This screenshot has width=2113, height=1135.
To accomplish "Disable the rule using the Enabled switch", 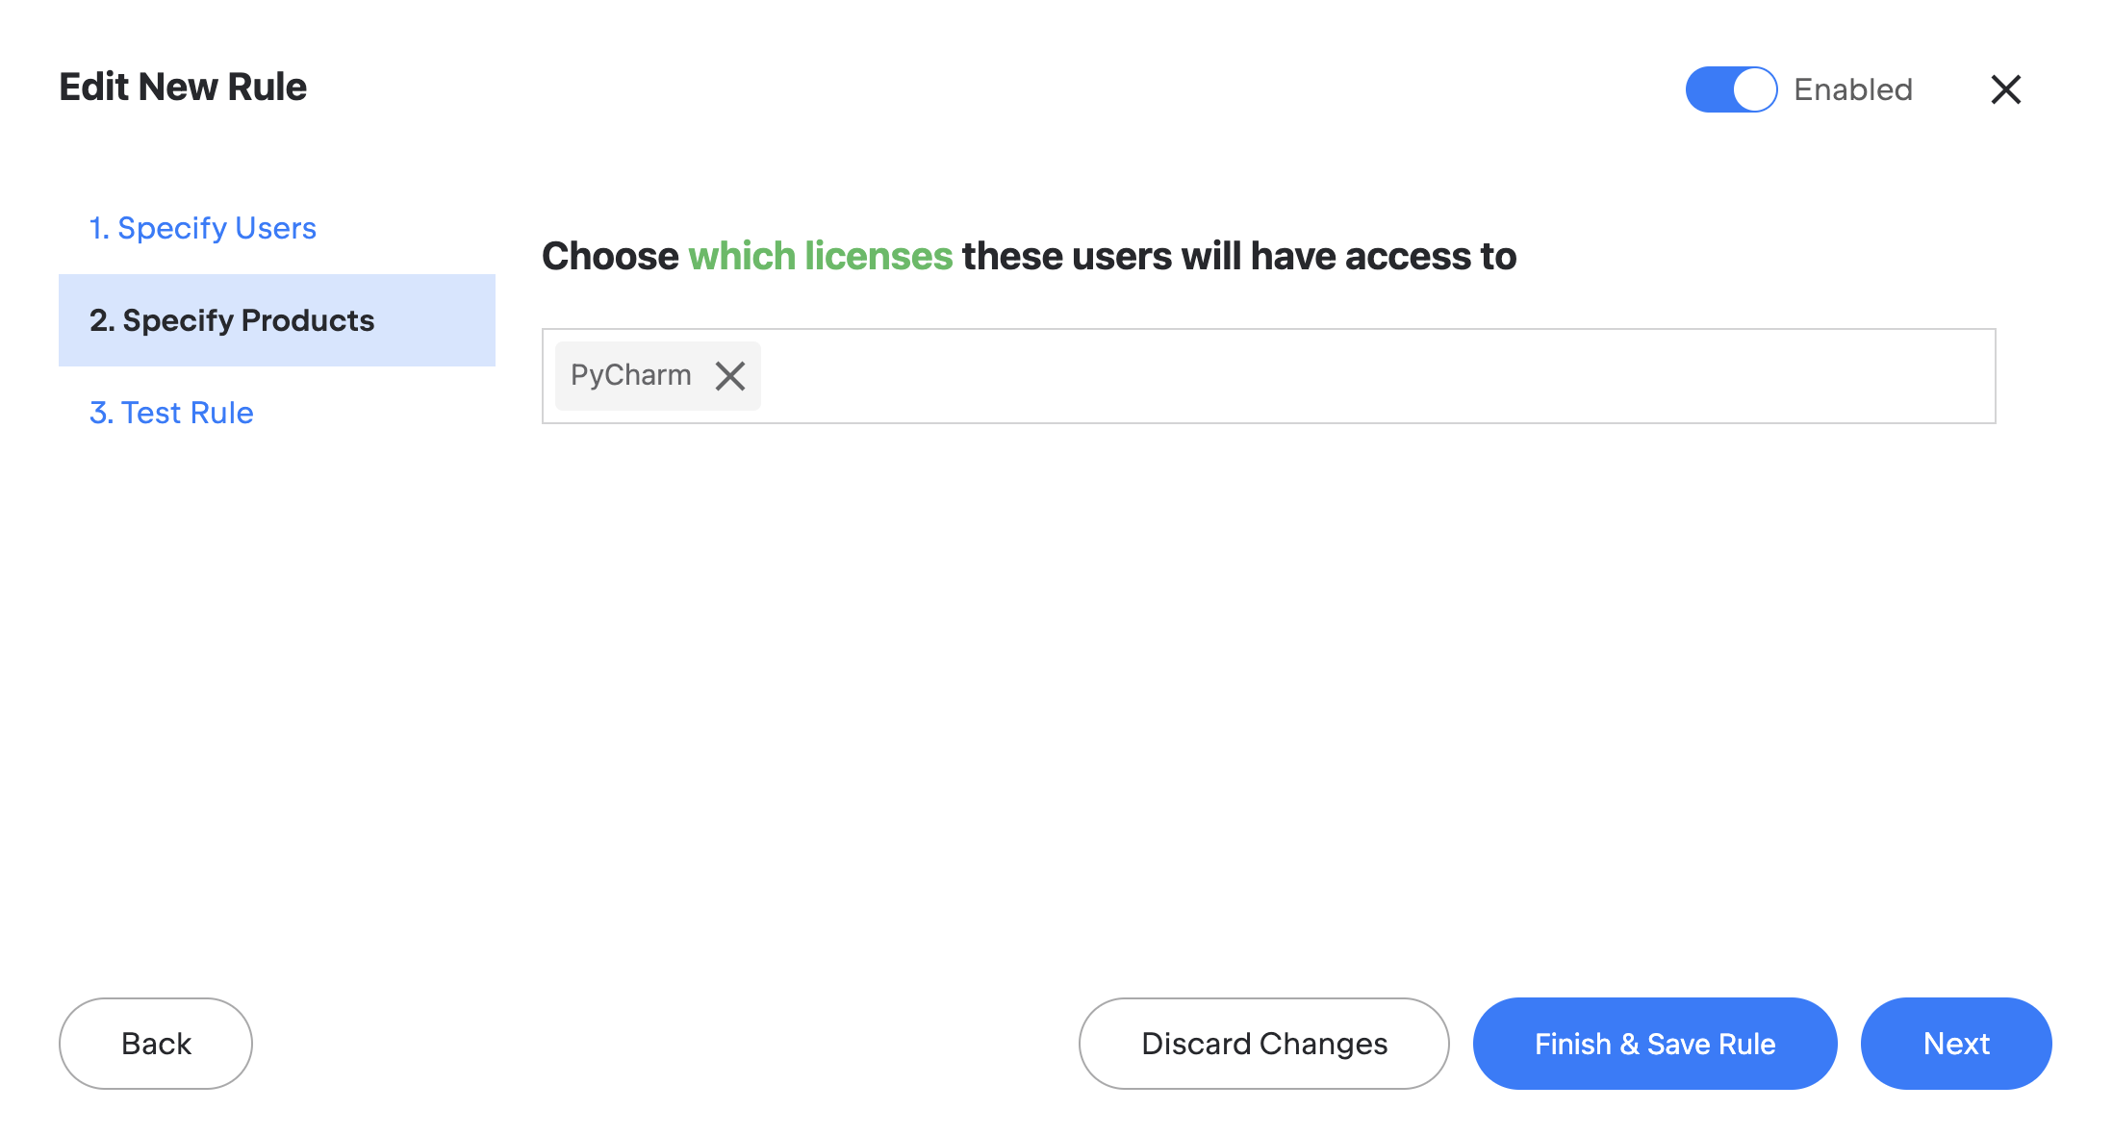I will (x=1731, y=89).
